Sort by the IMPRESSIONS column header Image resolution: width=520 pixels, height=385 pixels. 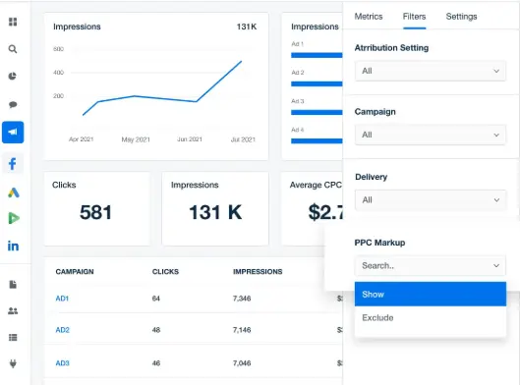(258, 272)
